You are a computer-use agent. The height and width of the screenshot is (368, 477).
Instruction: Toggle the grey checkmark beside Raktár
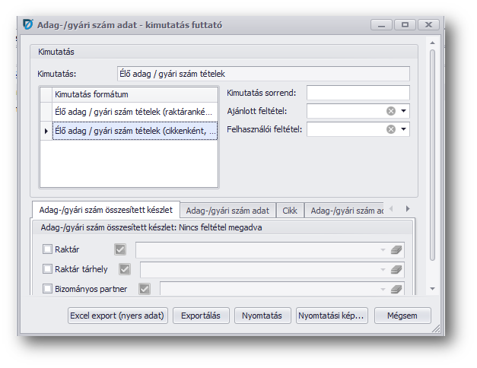click(120, 249)
